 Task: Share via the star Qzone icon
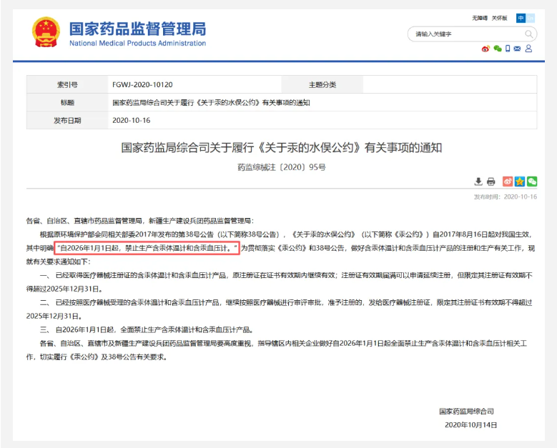pos(520,181)
